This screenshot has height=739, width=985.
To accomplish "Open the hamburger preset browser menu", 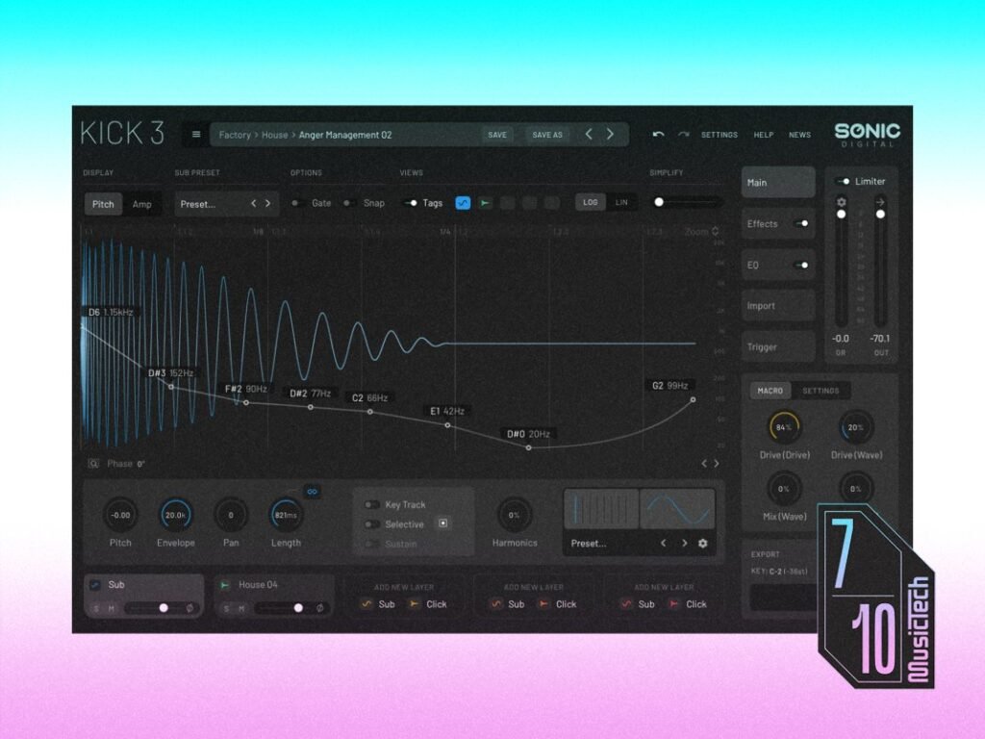I will click(x=196, y=135).
